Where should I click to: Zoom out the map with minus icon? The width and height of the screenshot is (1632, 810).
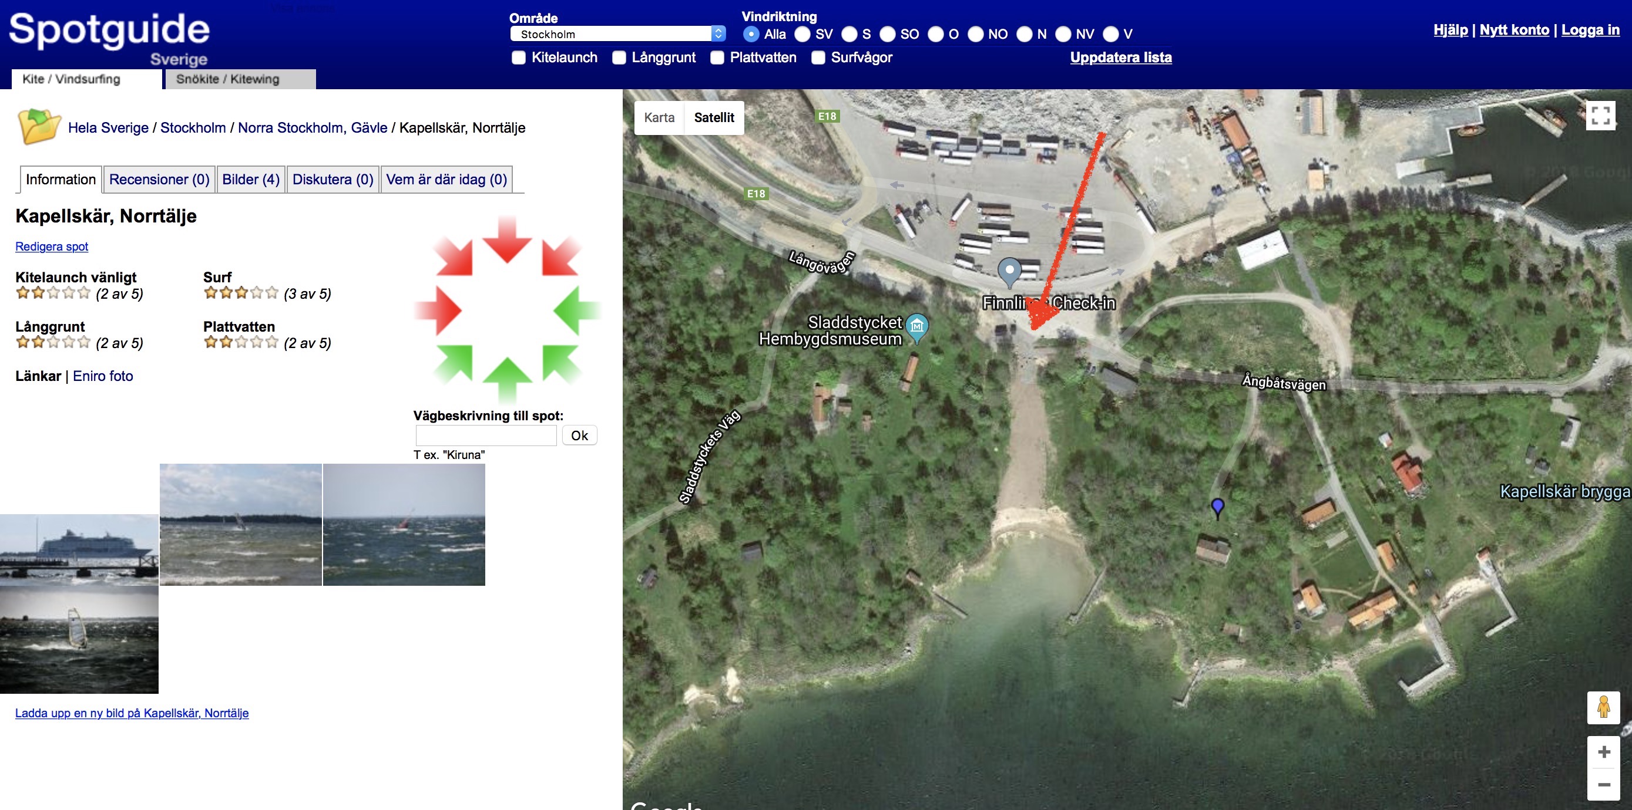(1603, 785)
